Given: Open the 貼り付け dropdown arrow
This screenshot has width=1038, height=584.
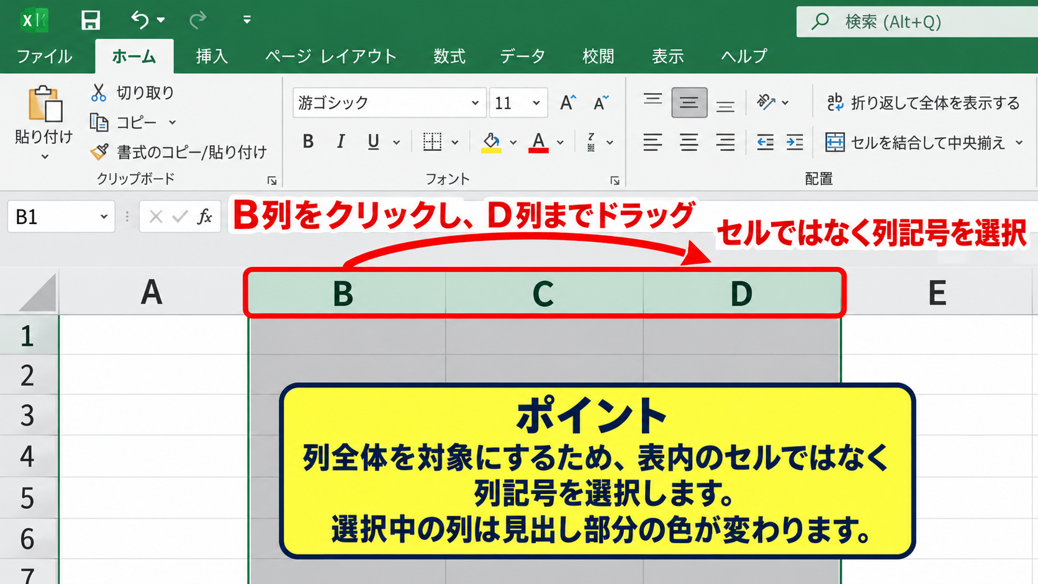Looking at the screenshot, I should [x=45, y=157].
